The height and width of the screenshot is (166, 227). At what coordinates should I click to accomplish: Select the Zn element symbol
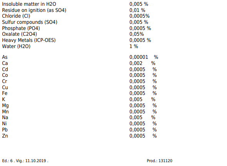click(5, 136)
